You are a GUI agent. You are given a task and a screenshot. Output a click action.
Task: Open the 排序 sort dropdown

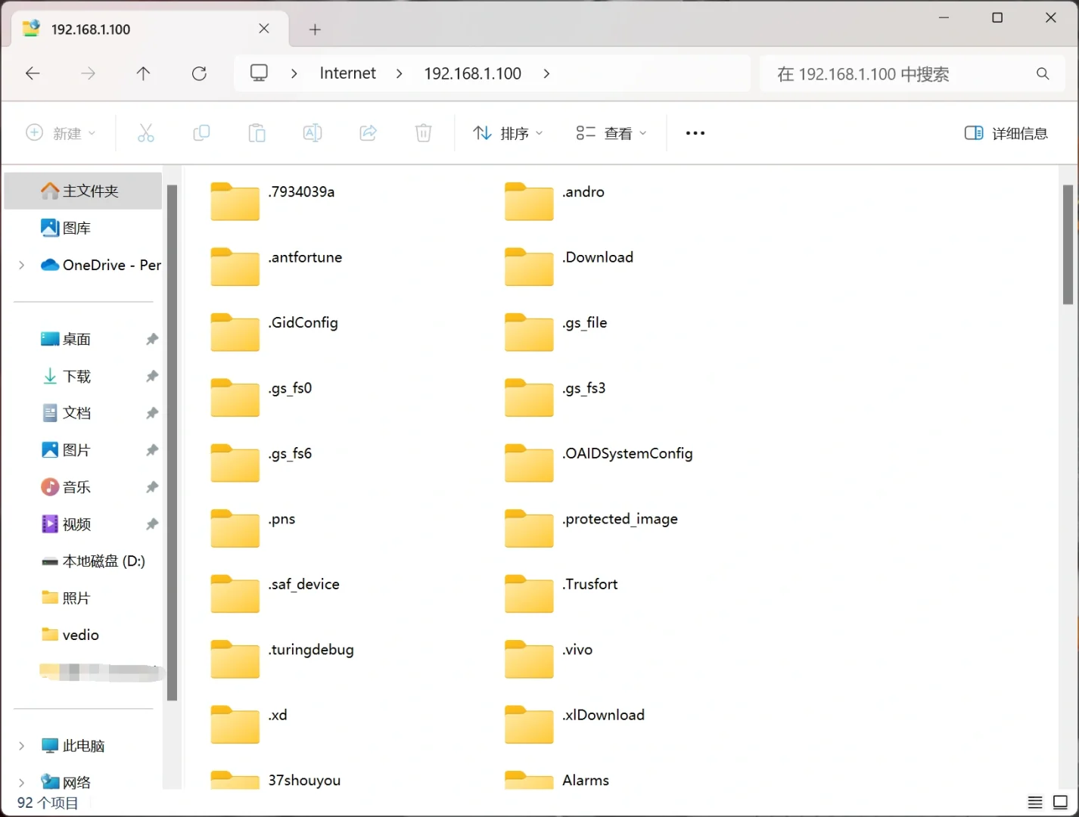click(508, 133)
